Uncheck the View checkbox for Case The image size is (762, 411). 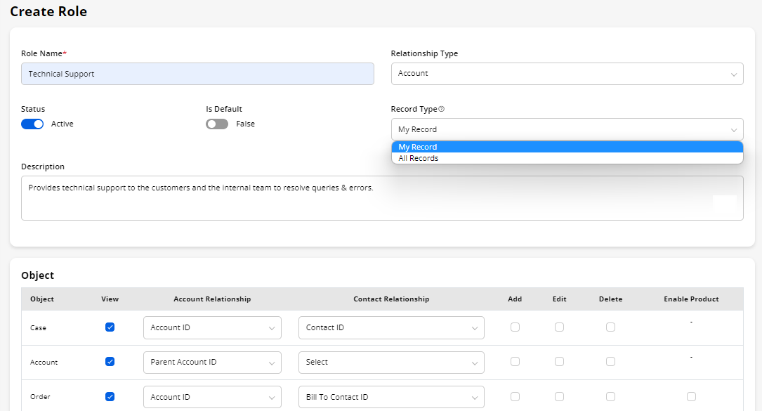[110, 327]
